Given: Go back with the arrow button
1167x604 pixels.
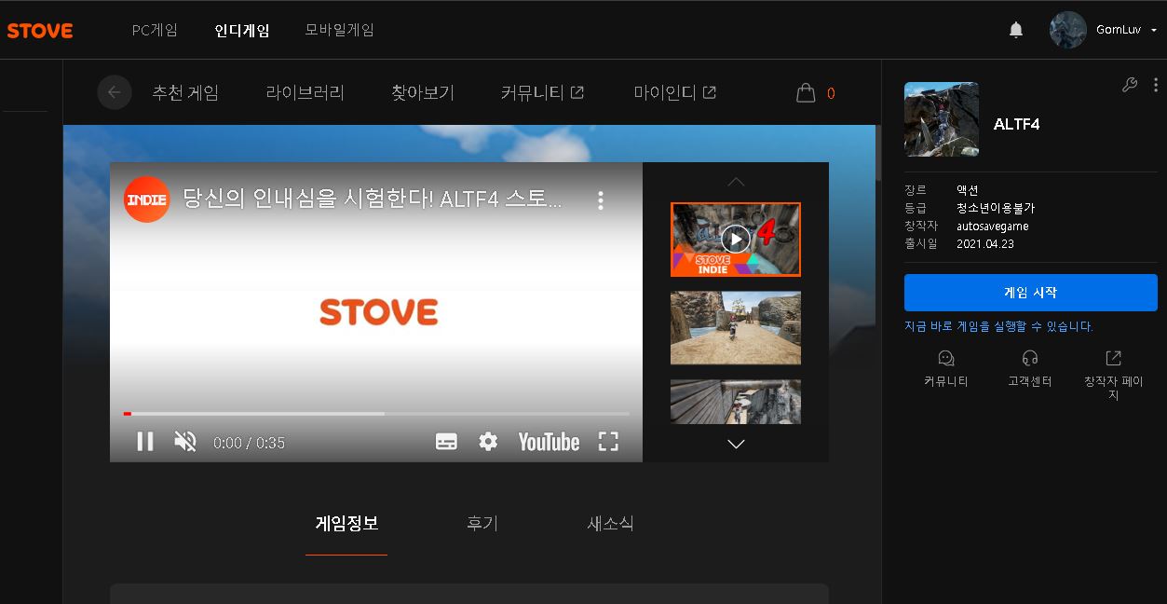Looking at the screenshot, I should pos(115,92).
